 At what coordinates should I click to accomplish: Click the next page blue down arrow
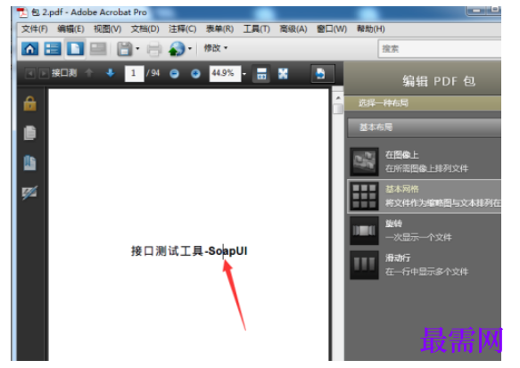click(x=111, y=73)
